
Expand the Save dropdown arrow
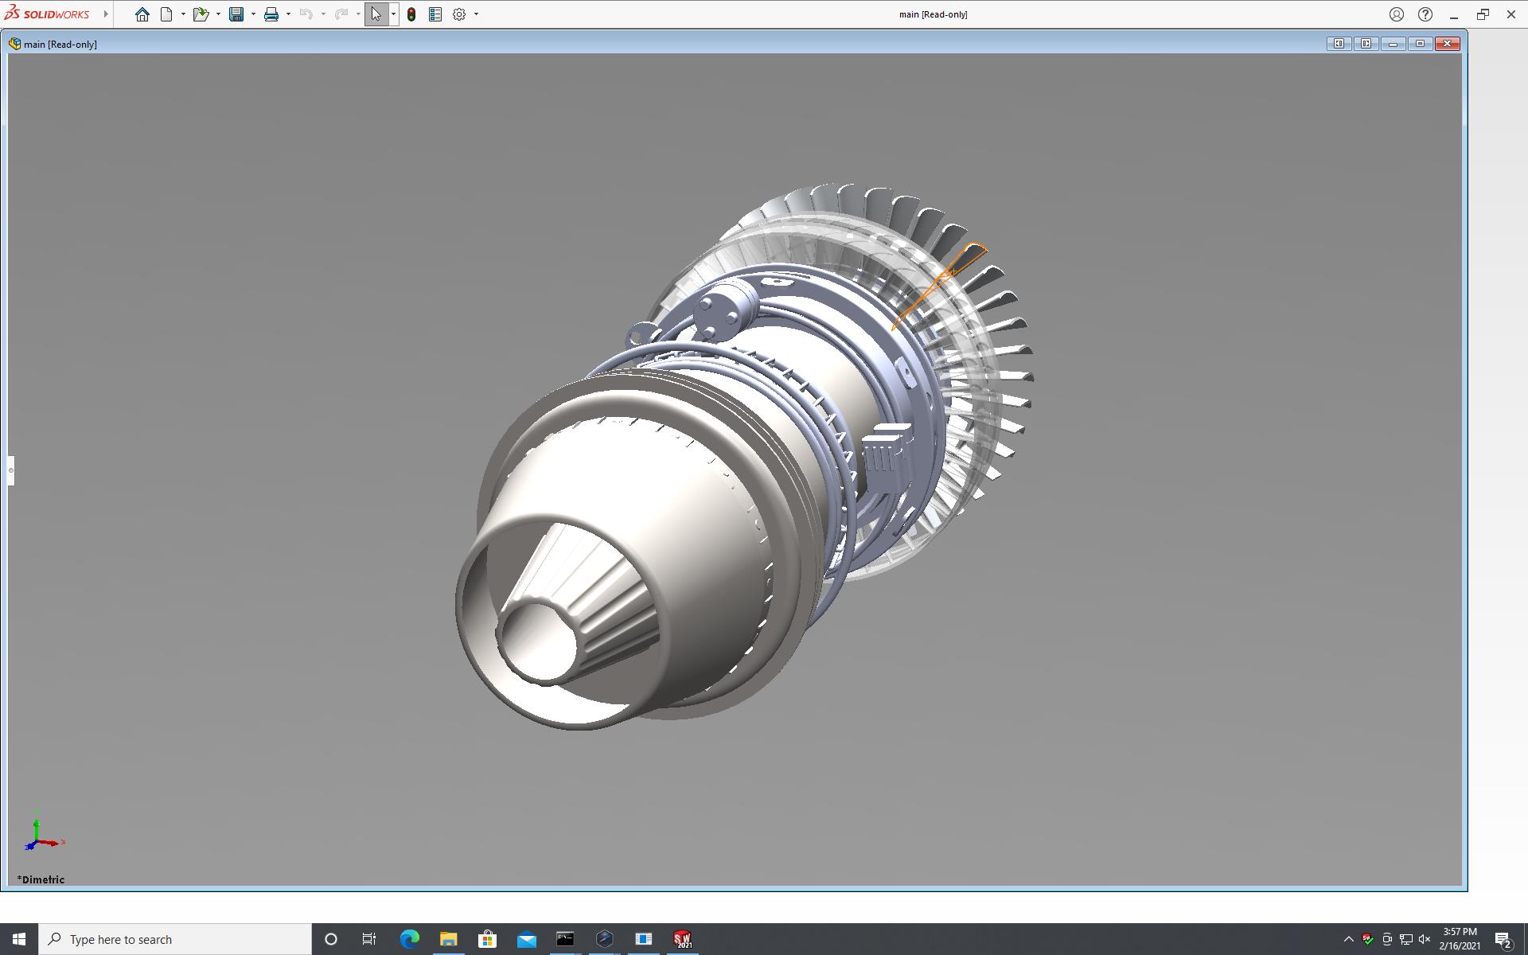(x=253, y=14)
